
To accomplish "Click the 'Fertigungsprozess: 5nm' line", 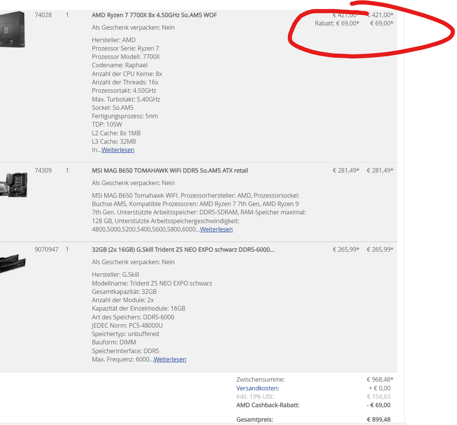I will click(x=125, y=116).
